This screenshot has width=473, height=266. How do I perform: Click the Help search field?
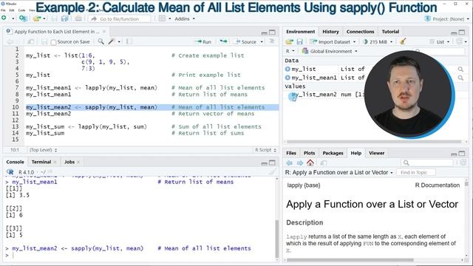click(427, 163)
